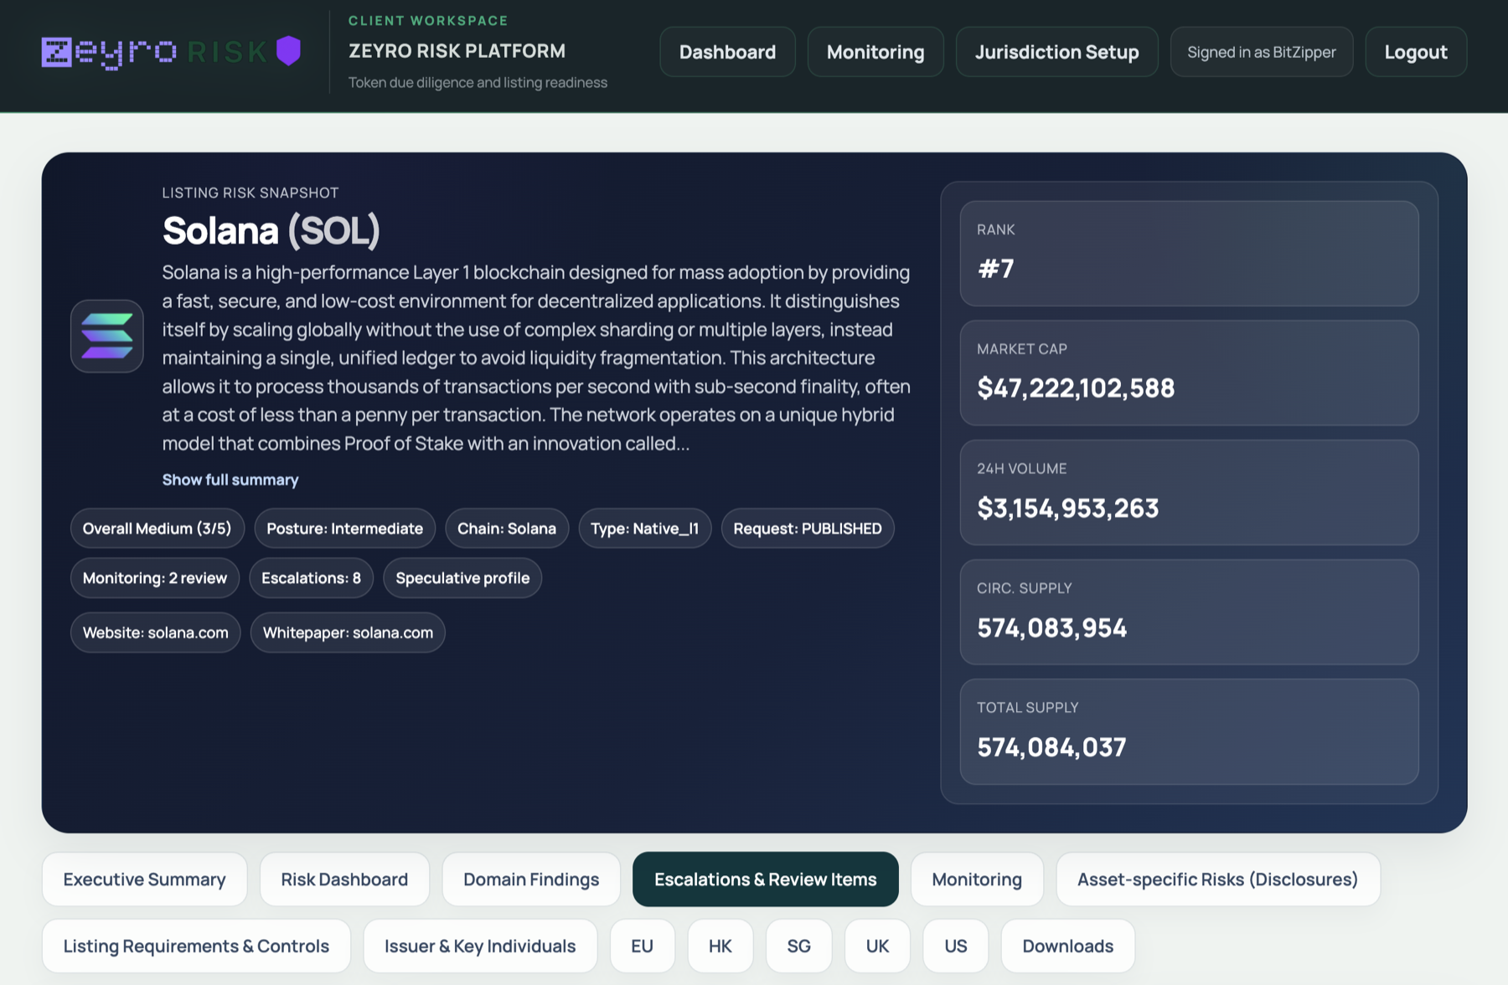Click the purple shield icon beside RISK

click(x=288, y=51)
